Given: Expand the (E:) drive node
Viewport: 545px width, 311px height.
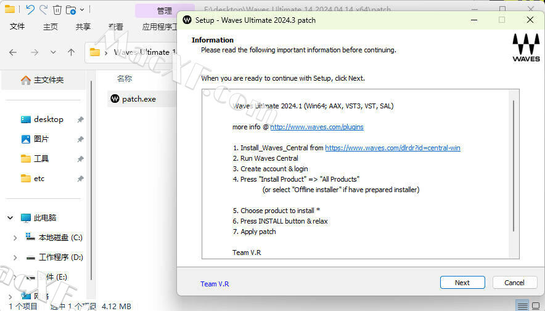Looking at the screenshot, I should coord(15,277).
